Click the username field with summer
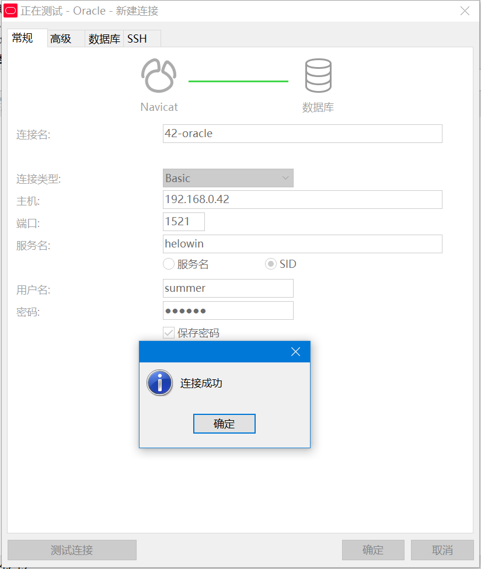Screen dimensions: 481x569 click(228, 288)
